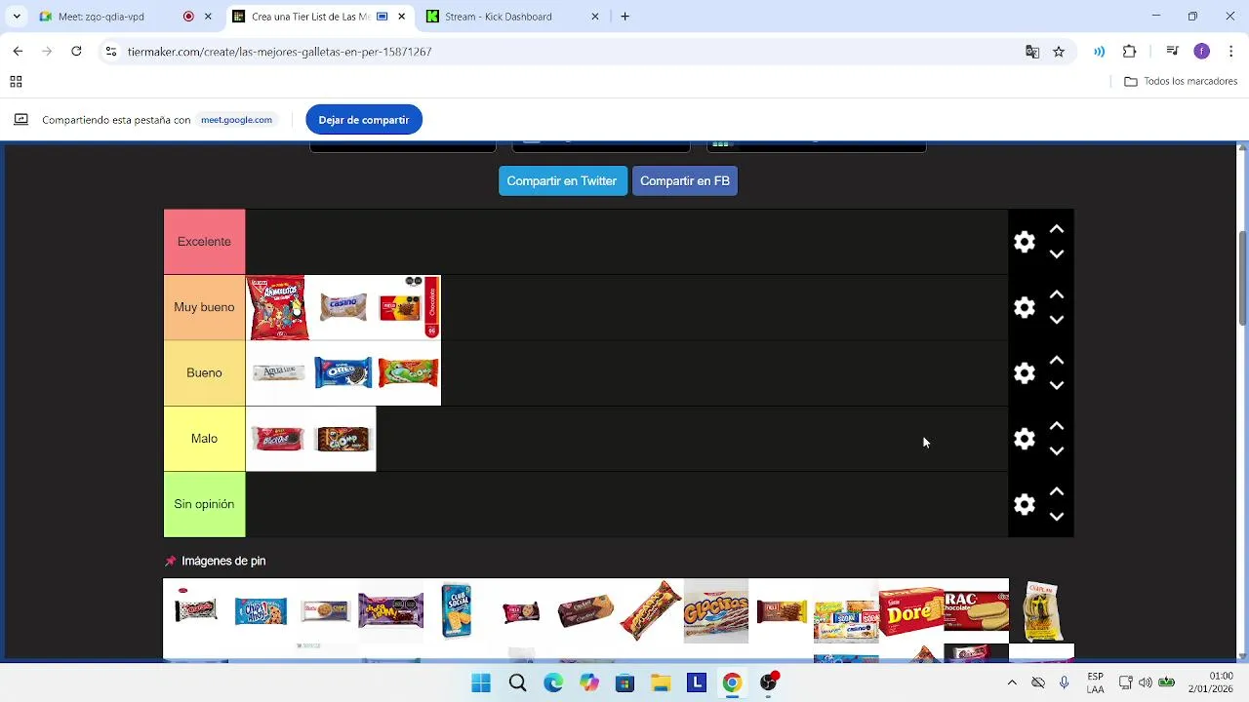Viewport: 1249px width, 702px height.
Task: Open the apps grid in bookmarks bar
Action: coord(16,82)
